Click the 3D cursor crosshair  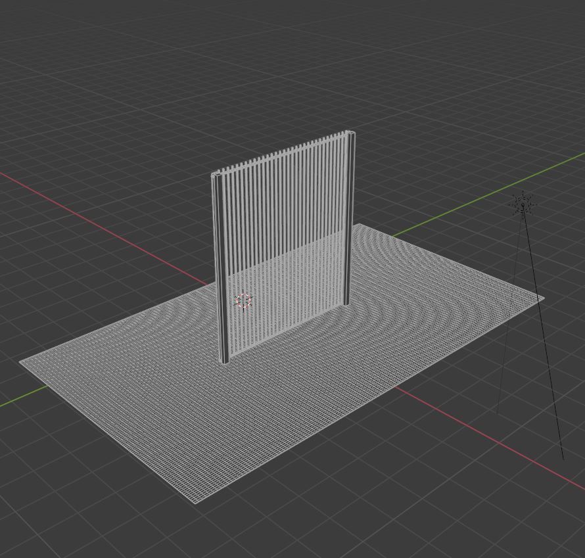[244, 300]
